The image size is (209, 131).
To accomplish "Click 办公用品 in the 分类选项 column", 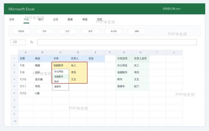I will click(124, 65).
